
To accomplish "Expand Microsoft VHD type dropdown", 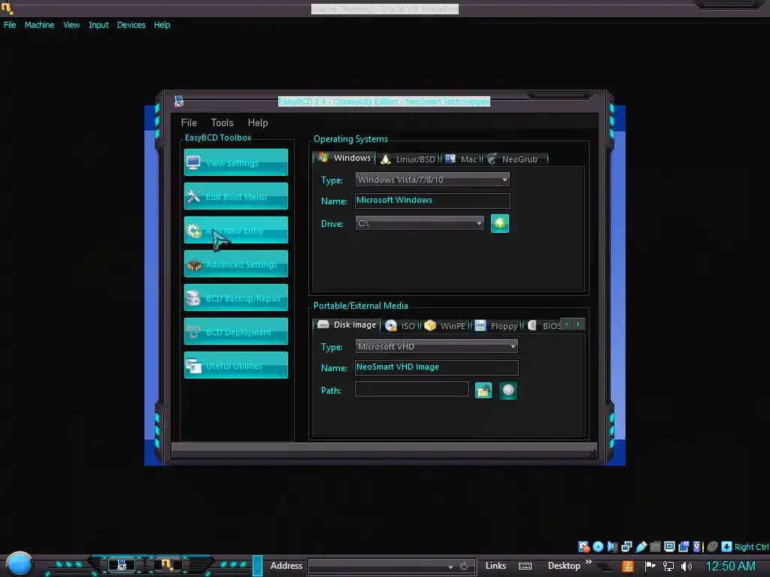I will click(436, 346).
